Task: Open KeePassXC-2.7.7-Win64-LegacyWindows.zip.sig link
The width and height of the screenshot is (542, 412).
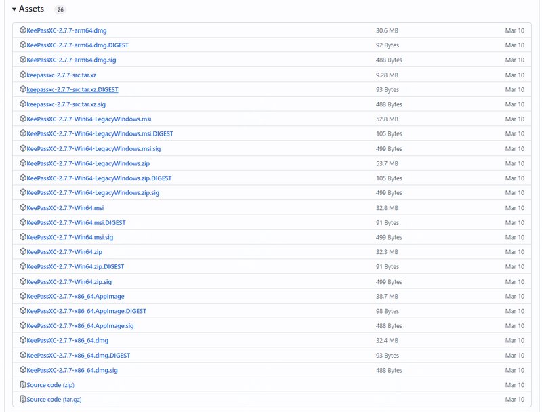Action: [x=93, y=193]
